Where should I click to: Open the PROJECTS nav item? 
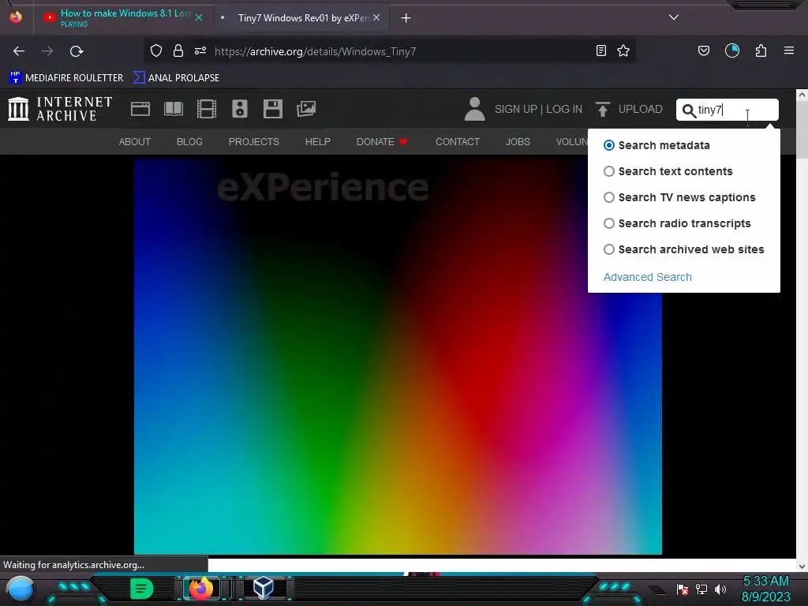[x=253, y=142]
